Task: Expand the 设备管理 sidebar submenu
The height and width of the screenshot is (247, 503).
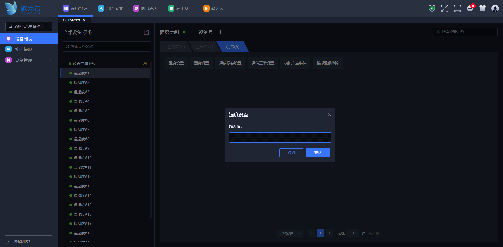Action: [51, 60]
